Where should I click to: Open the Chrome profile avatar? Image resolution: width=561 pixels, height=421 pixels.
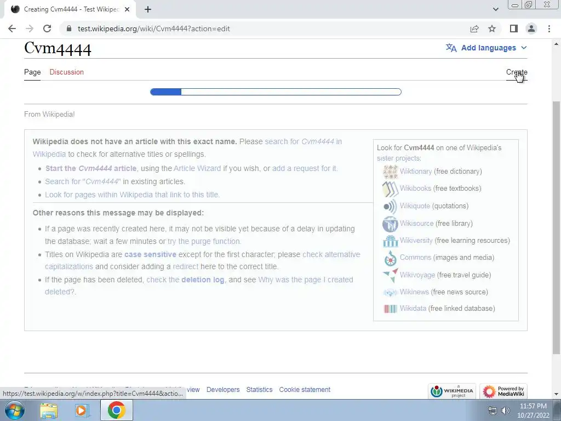tap(531, 29)
